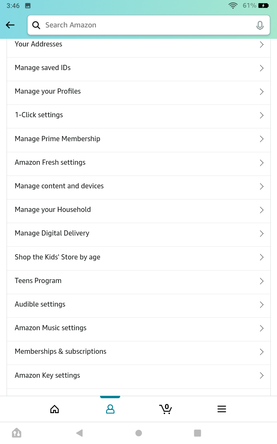277x444 pixels.
Task: Open the shopping cart icon
Action: pyautogui.click(x=166, y=409)
